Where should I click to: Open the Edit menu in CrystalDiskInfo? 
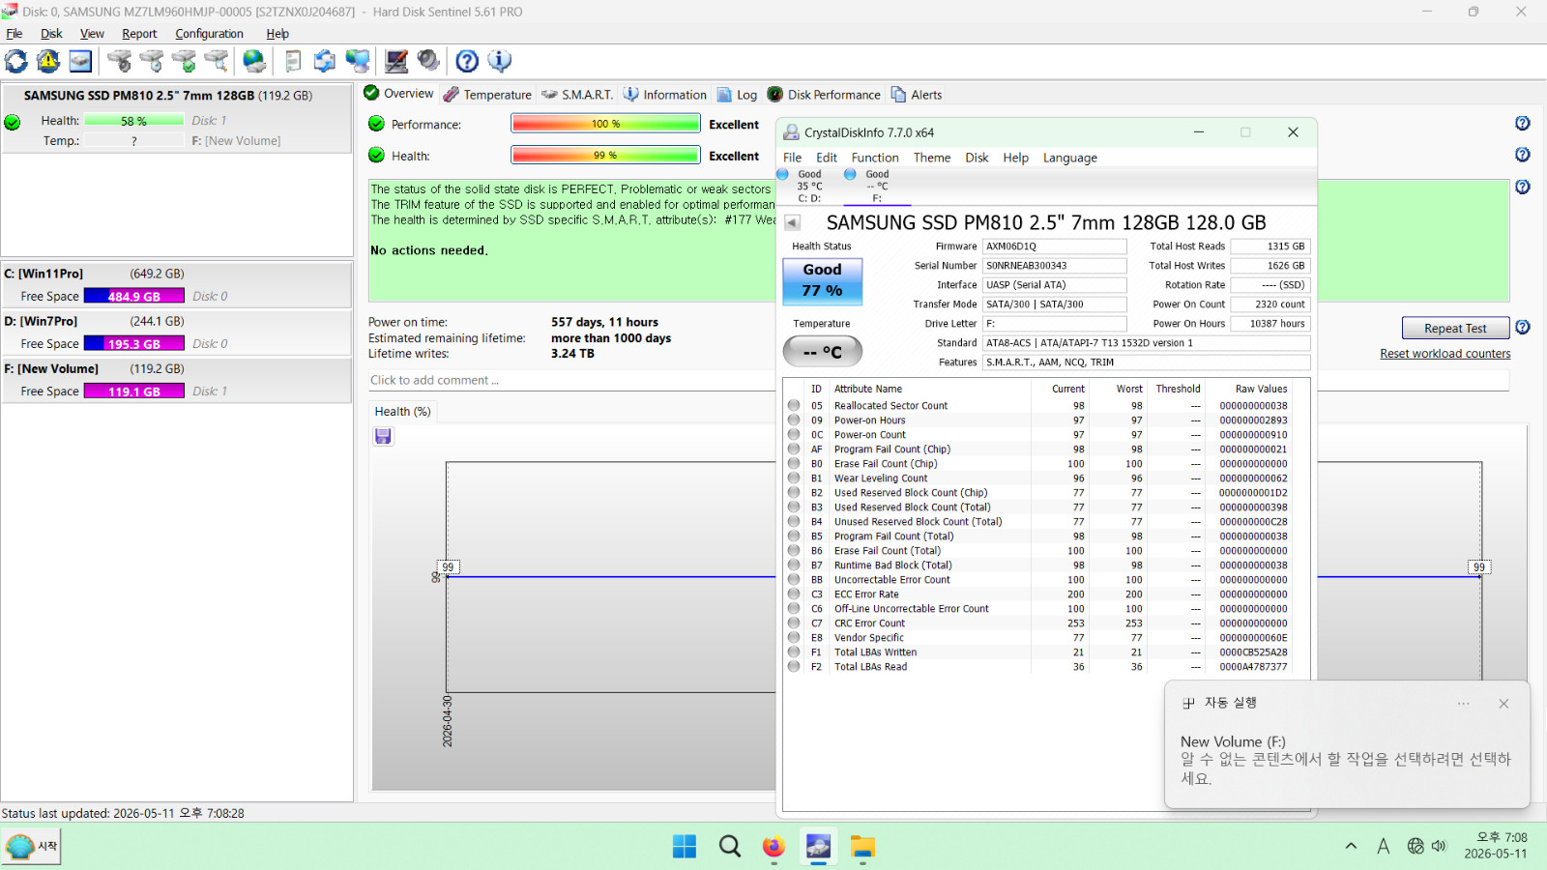coord(827,158)
